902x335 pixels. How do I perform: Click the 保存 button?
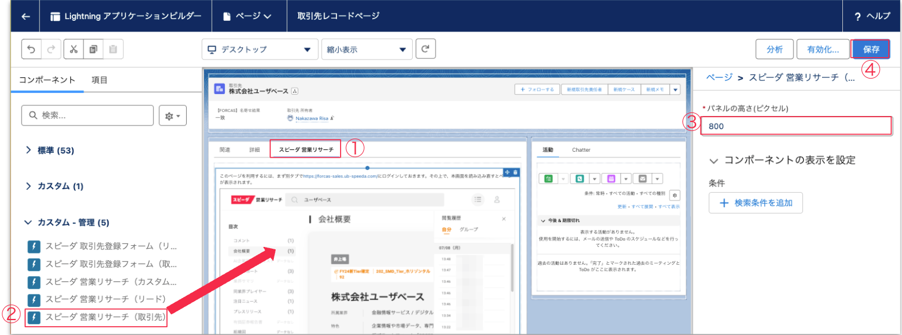point(871,49)
